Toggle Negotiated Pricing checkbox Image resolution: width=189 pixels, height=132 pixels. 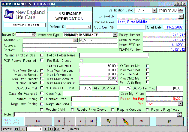tap(42, 104)
